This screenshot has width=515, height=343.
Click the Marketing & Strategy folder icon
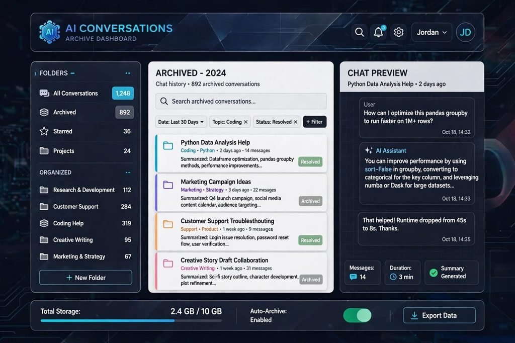(44, 256)
